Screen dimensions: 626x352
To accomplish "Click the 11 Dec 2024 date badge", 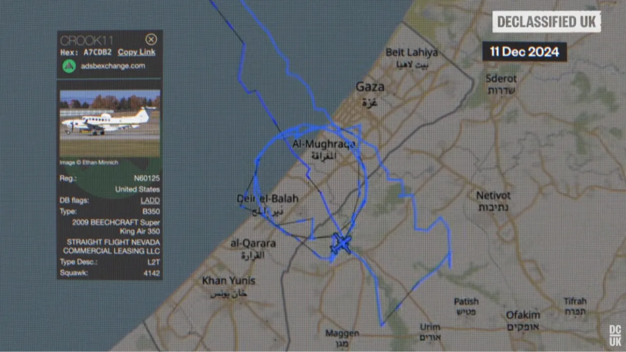I will pos(525,52).
